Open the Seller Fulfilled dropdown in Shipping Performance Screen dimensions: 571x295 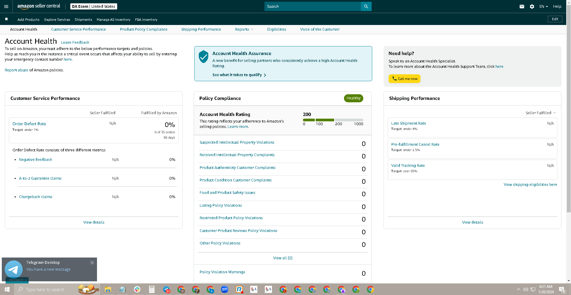tap(541, 113)
